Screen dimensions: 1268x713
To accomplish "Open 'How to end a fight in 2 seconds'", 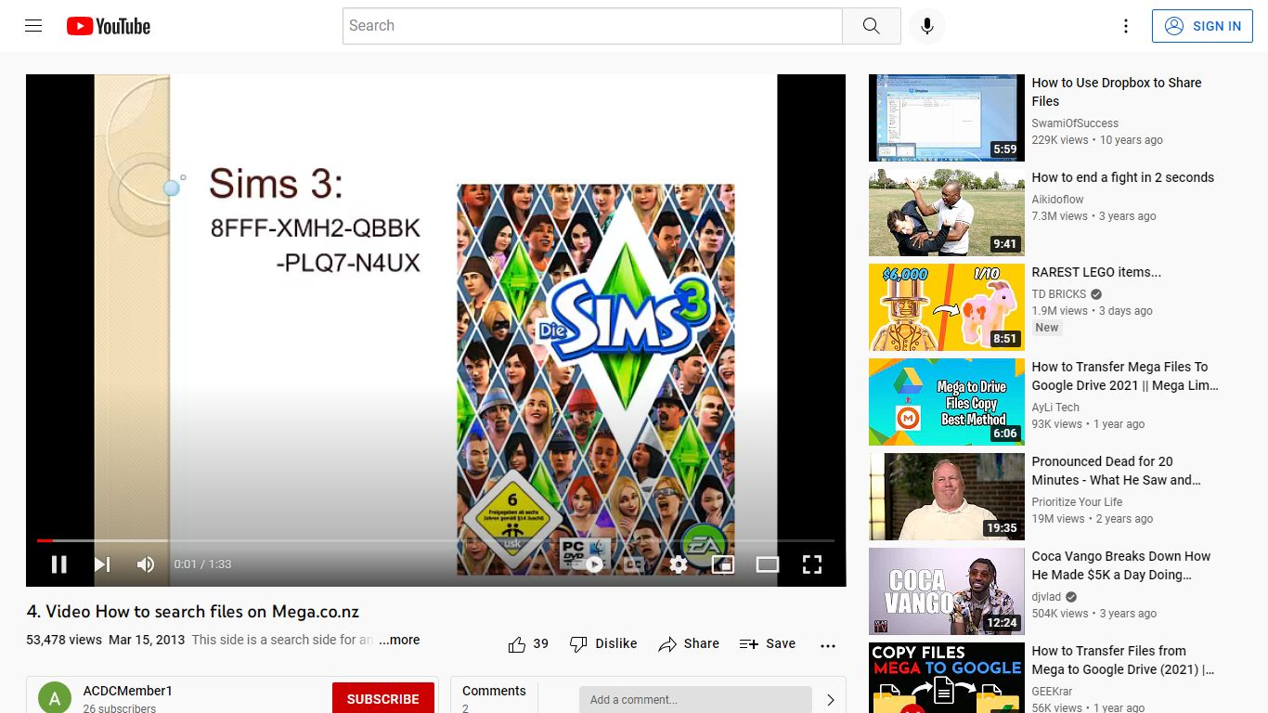I will pos(1123,177).
